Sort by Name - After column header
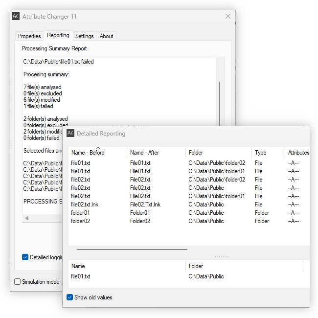This screenshot has height=318, width=318. click(144, 153)
